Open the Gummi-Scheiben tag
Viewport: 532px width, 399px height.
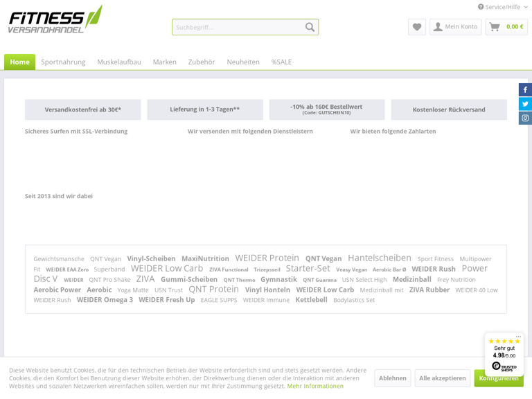(189, 279)
